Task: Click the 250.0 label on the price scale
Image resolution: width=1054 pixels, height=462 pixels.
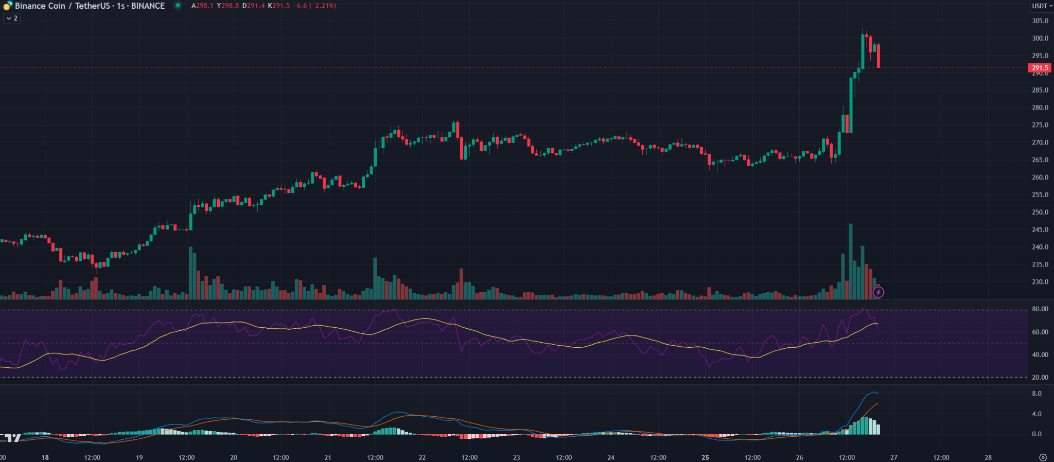Action: pos(1040,212)
